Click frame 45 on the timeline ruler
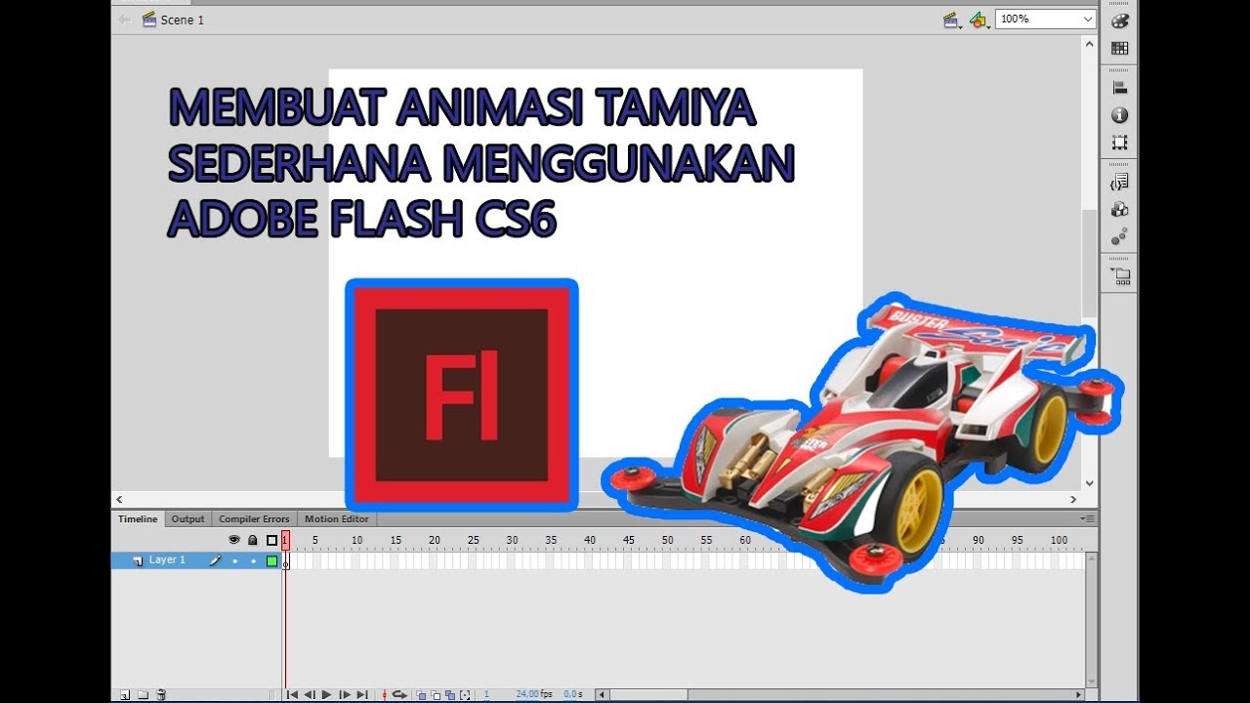1250x703 pixels. [628, 540]
